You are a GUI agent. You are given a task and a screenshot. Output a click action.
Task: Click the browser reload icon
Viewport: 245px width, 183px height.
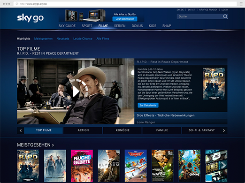pyautogui.click(x=17, y=4)
